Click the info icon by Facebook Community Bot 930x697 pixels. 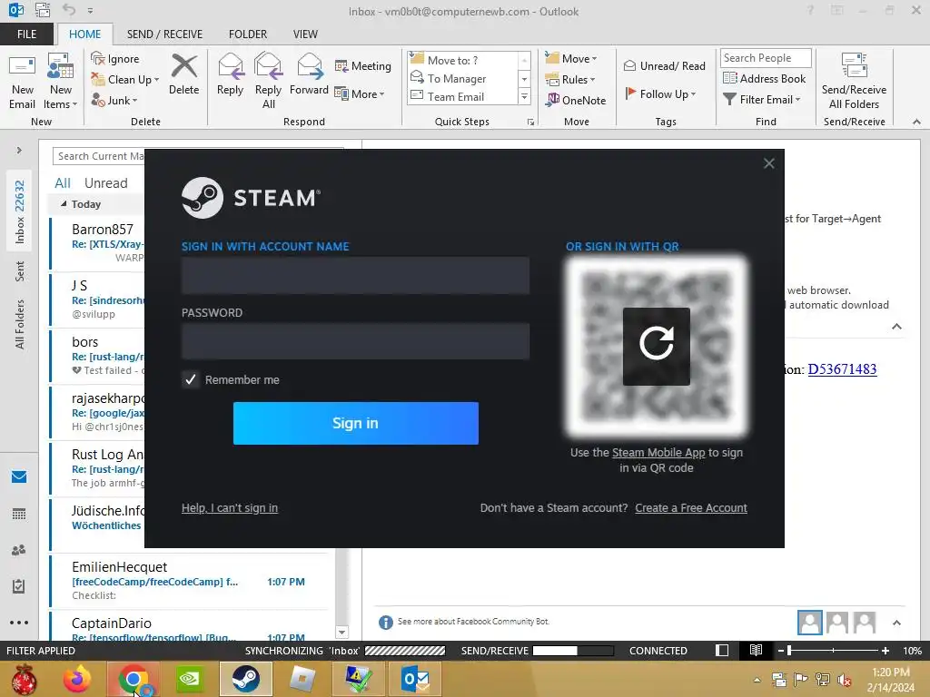(385, 623)
